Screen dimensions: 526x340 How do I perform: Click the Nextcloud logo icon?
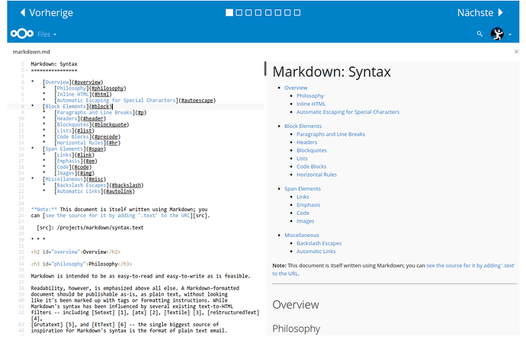(22, 34)
